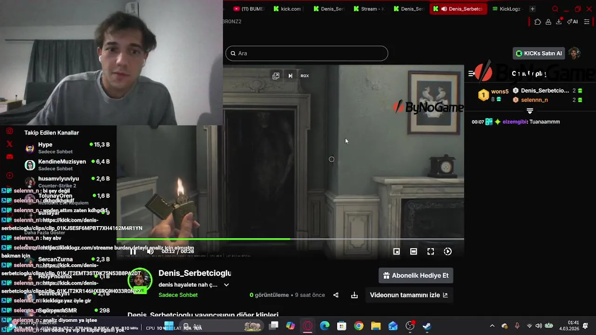Click elzemgibi username in chat
The image size is (596, 335).
click(515, 122)
